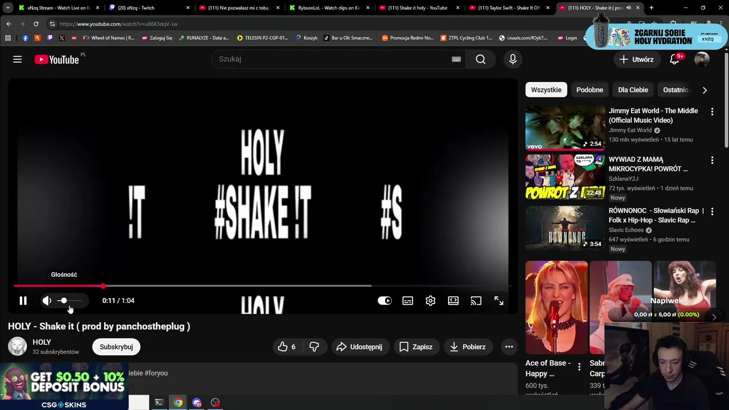Open the terminal app in the taskbar
The width and height of the screenshot is (729, 410).
click(x=159, y=403)
